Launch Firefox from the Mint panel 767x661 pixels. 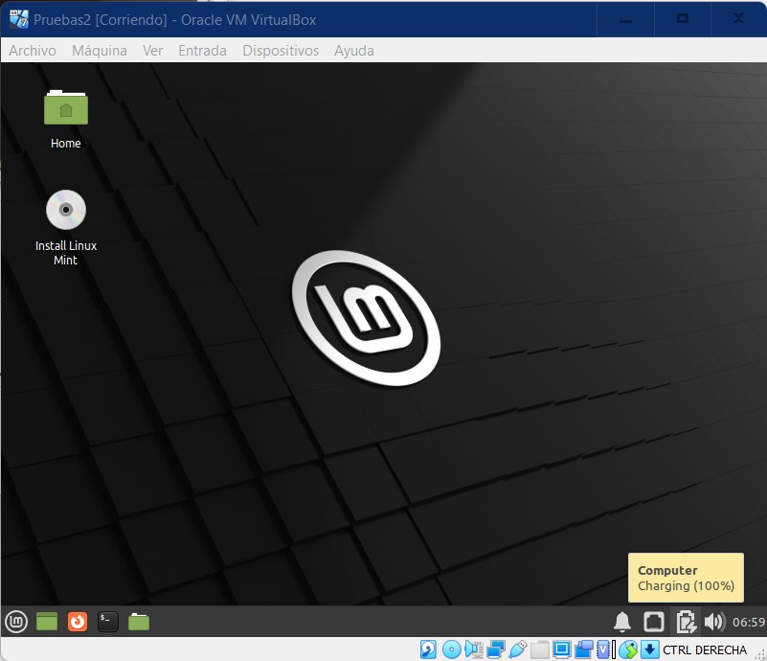pyautogui.click(x=78, y=622)
